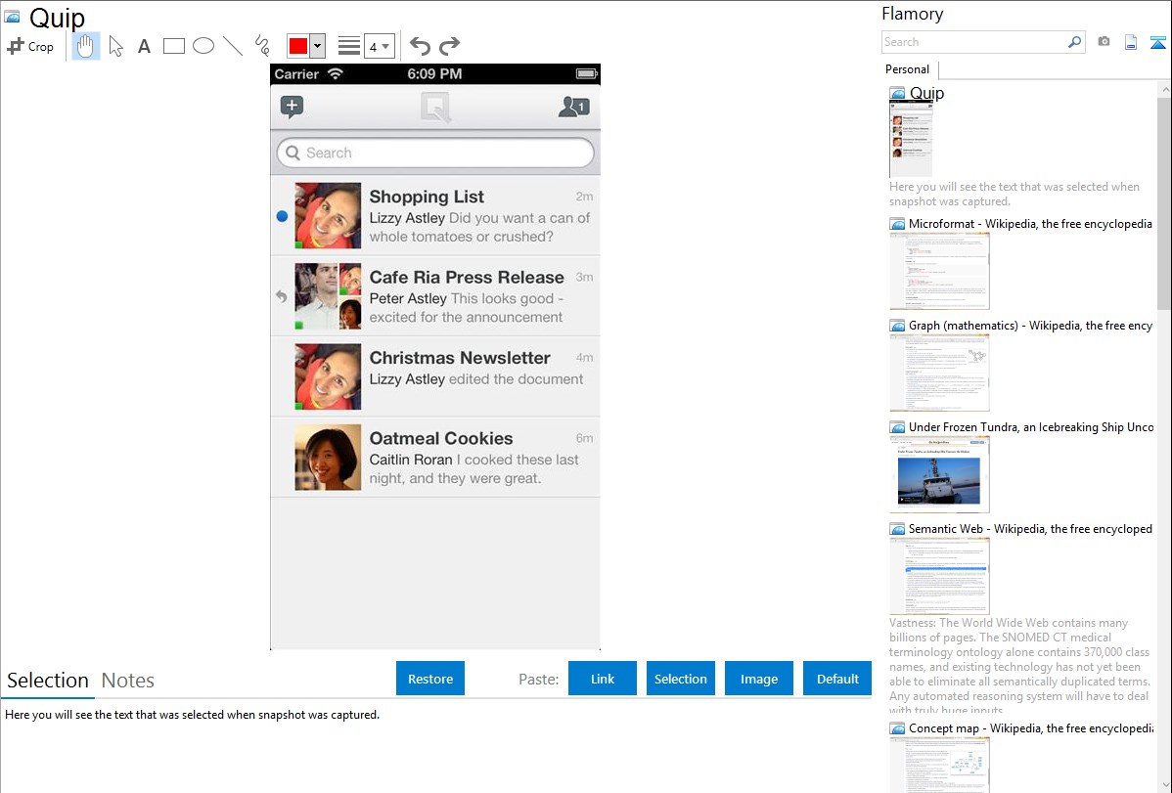This screenshot has width=1172, height=793.
Task: Switch to the Notes tab
Action: pyautogui.click(x=128, y=681)
